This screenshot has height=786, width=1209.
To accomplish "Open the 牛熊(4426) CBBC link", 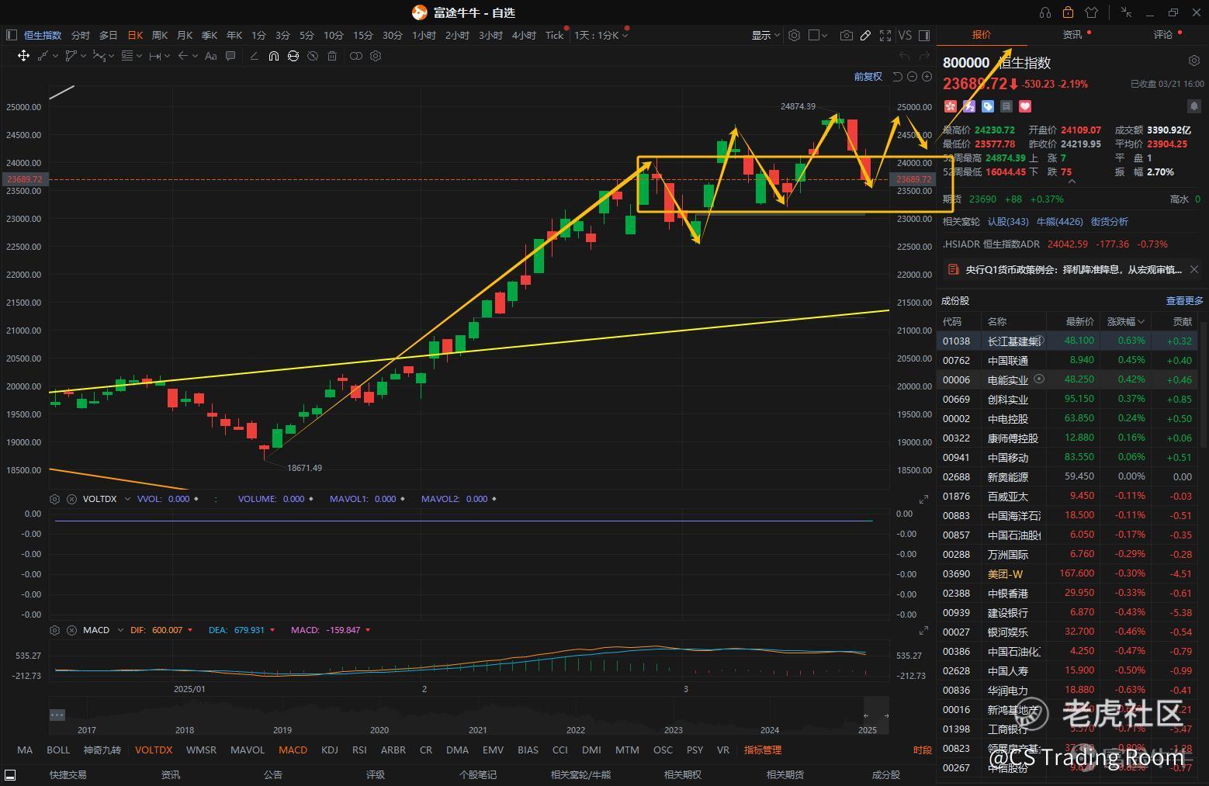I will pyautogui.click(x=1060, y=221).
